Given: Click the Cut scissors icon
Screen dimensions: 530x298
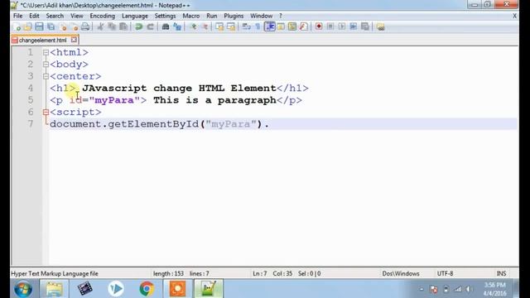Looking at the screenshot, I should pos(100,26).
